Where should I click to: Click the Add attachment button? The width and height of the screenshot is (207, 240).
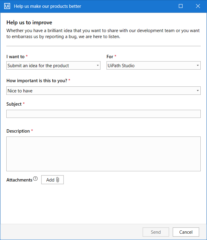pos(52,180)
